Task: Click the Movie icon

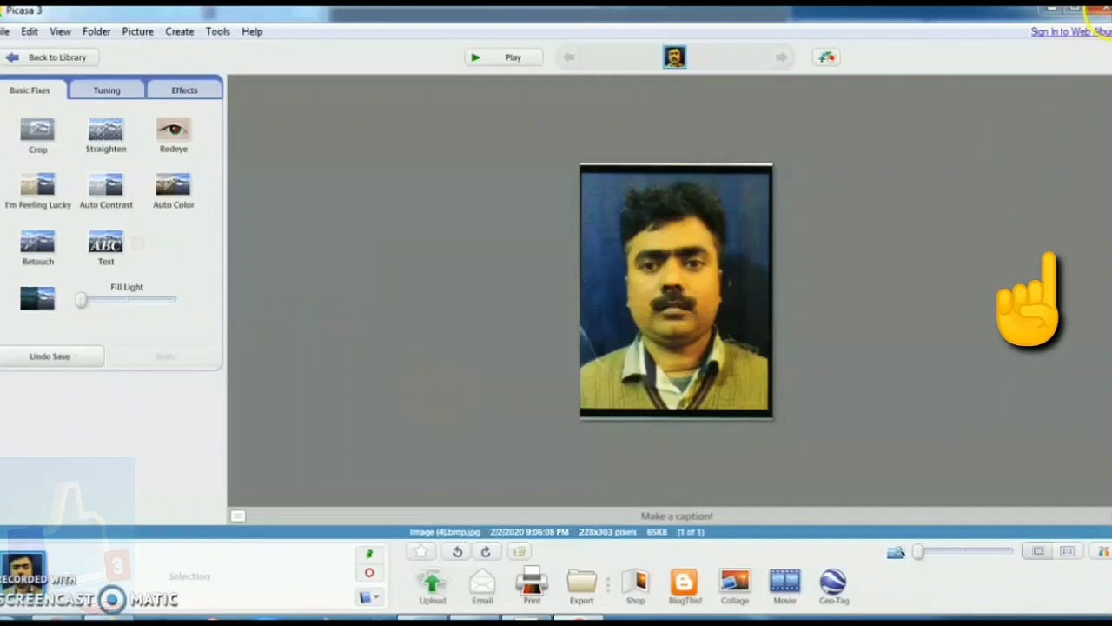Action: pyautogui.click(x=784, y=583)
